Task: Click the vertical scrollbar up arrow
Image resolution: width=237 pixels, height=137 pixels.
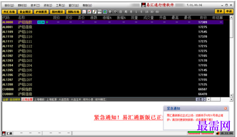Action: click(x=231, y=17)
